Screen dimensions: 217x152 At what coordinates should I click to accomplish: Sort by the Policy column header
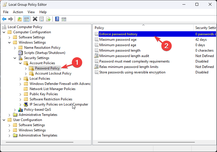pos(143,28)
